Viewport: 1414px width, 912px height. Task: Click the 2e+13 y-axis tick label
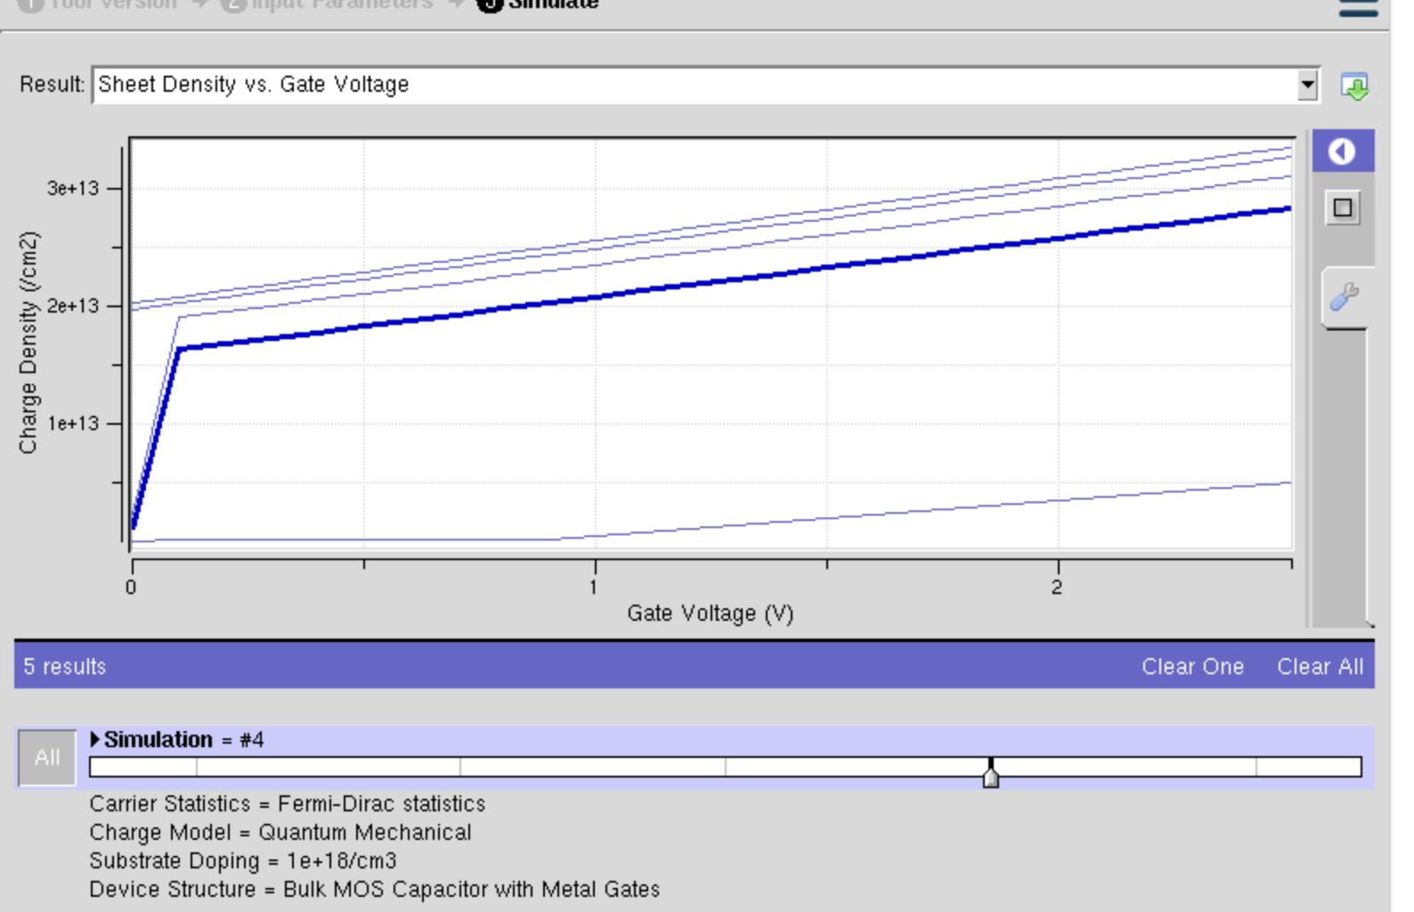tap(73, 305)
